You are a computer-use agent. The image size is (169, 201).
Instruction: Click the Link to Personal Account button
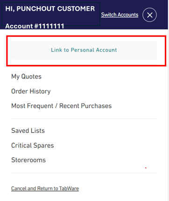pyautogui.click(x=84, y=50)
